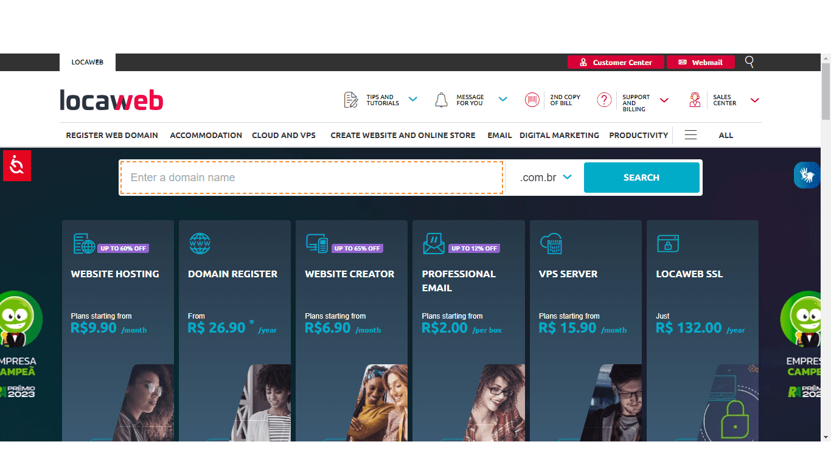831x467 pixels.
Task: Select the LOCAWEB tab in top bar
Action: [88, 62]
